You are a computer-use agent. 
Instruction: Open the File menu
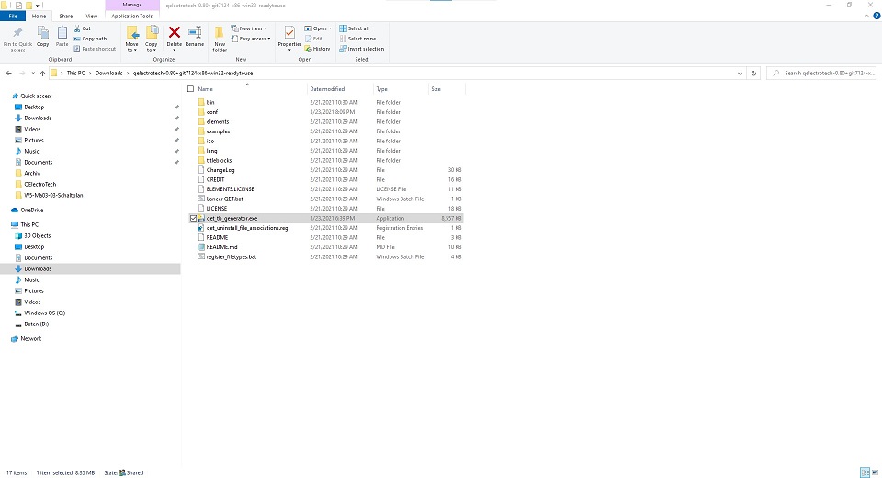[x=13, y=16]
